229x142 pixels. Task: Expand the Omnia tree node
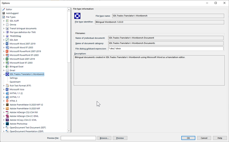4,25
